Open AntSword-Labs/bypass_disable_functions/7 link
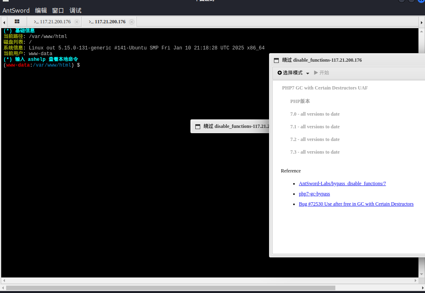 tap(342, 183)
